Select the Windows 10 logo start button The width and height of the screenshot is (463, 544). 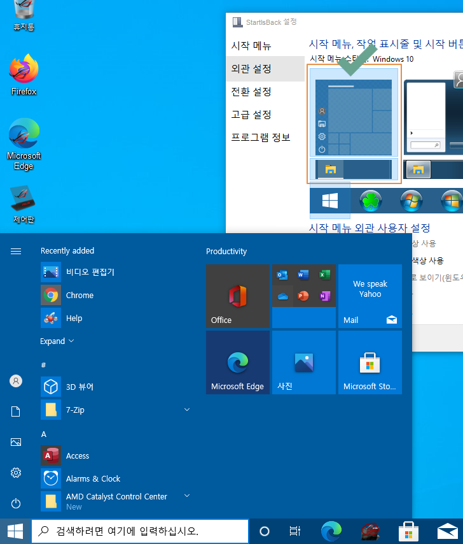tap(329, 201)
